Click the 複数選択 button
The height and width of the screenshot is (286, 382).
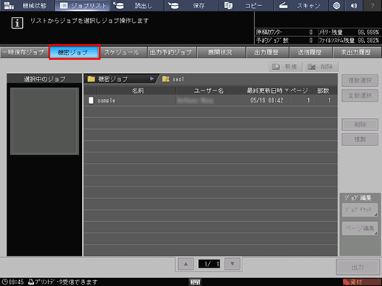pyautogui.click(x=360, y=80)
